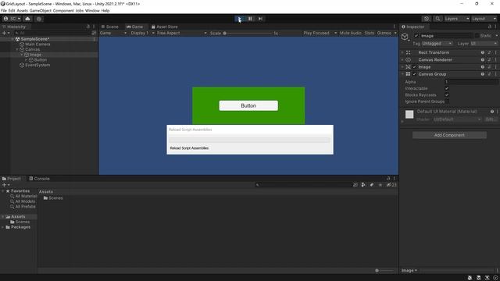Open the Display 1 dropdown

tap(142, 33)
